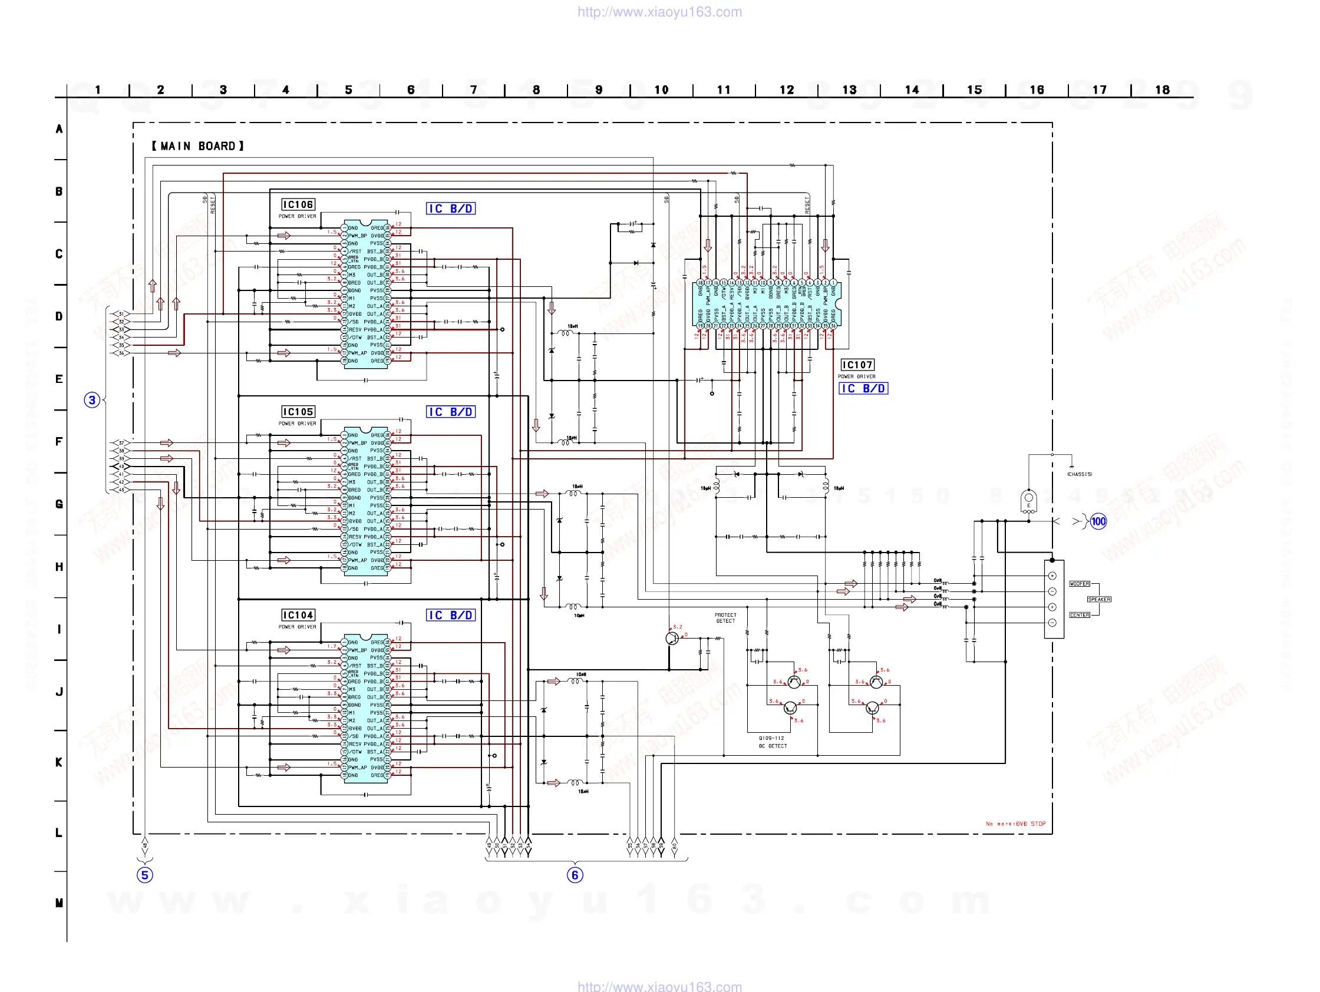
Task: Select the IC104 power driver label
Action: tap(298, 615)
